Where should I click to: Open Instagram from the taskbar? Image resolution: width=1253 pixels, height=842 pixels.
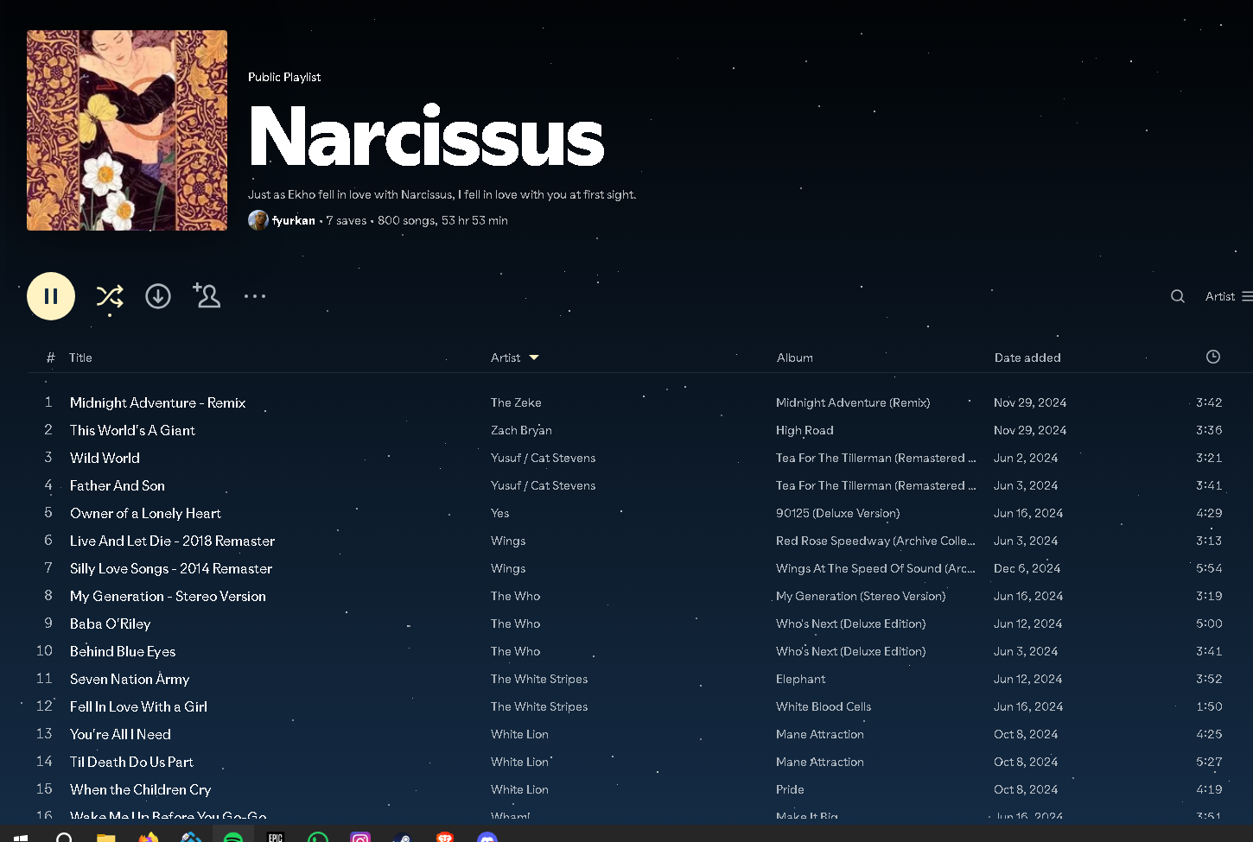point(360,837)
